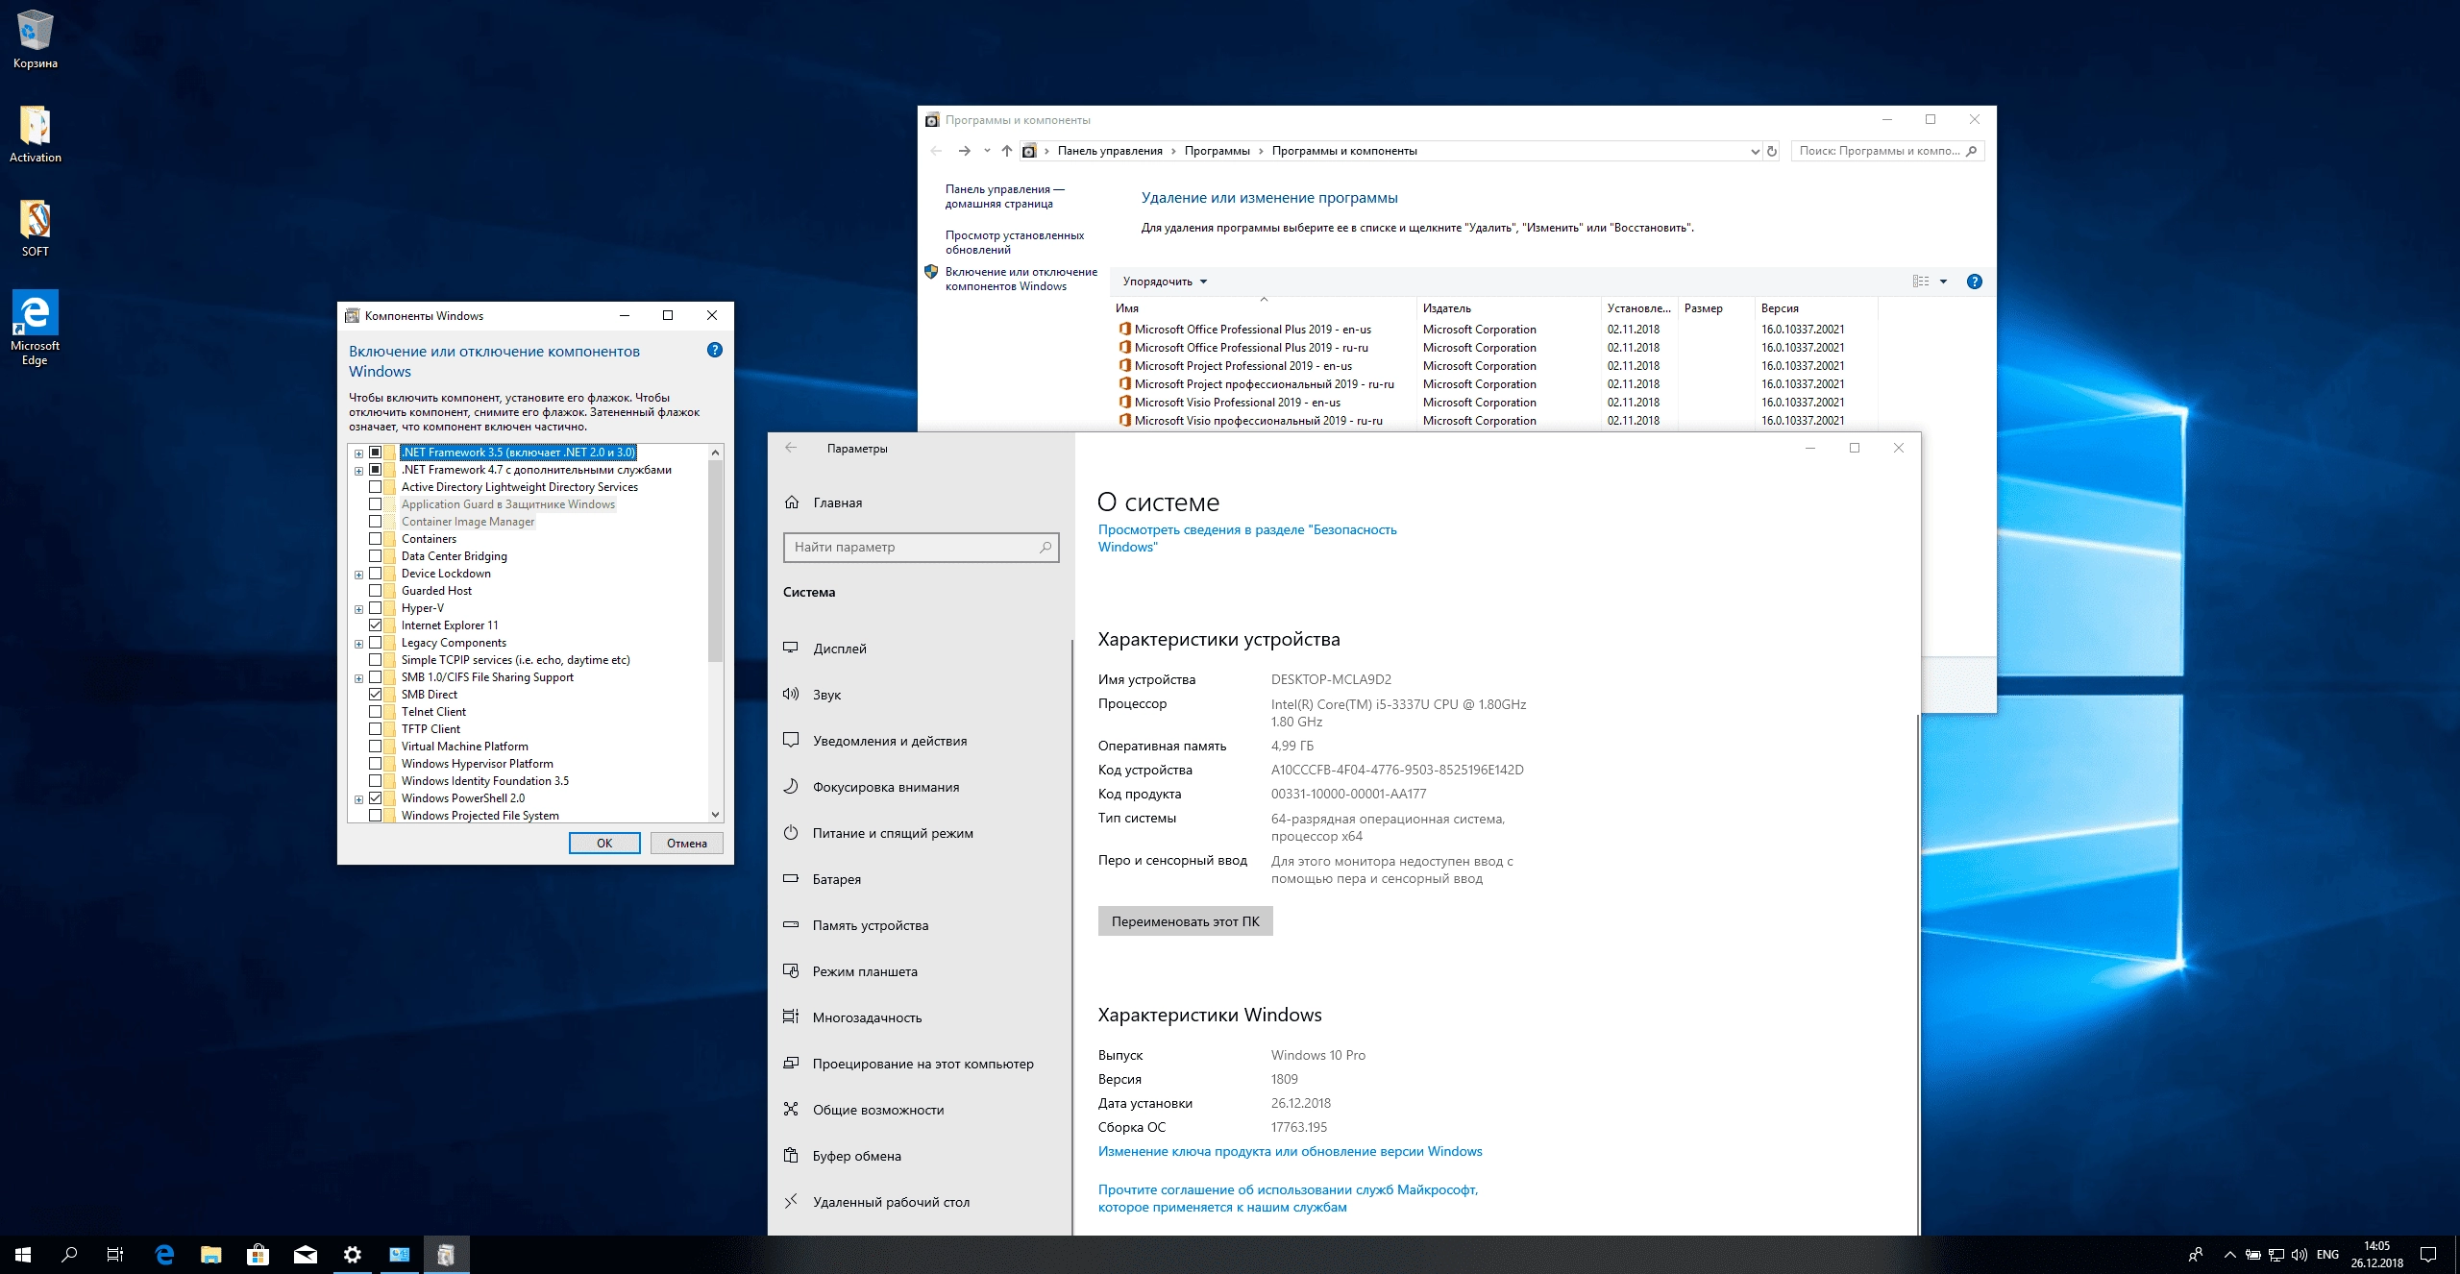Switch to Settings gear on the taskbar
Screen dimensions: 2460x1274
[x=353, y=1254]
